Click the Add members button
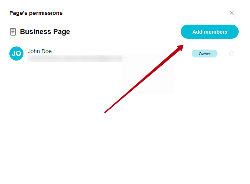250x184 pixels. [x=209, y=32]
